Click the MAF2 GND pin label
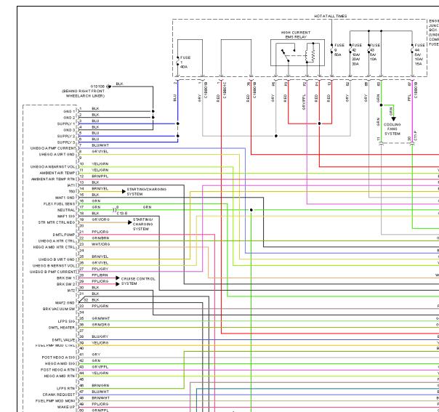 point(65,303)
